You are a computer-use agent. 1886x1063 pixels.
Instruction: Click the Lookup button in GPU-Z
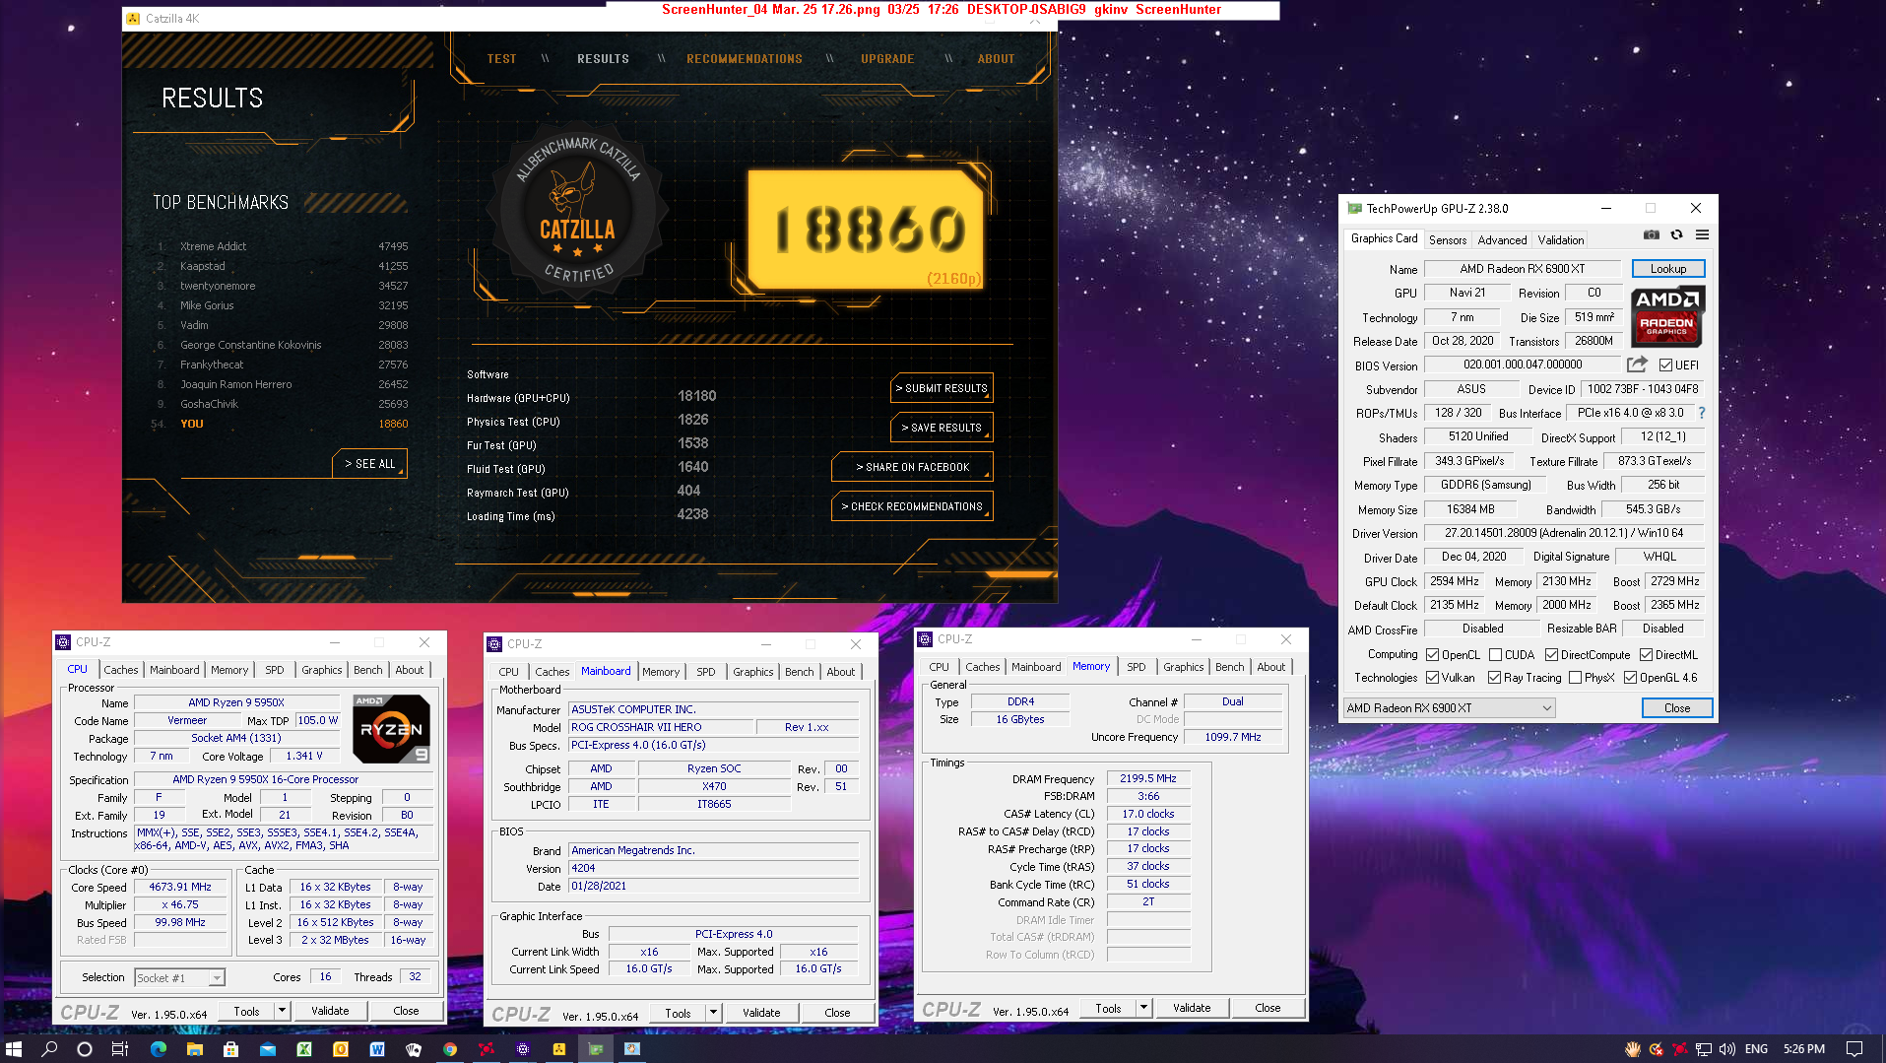coord(1668,269)
